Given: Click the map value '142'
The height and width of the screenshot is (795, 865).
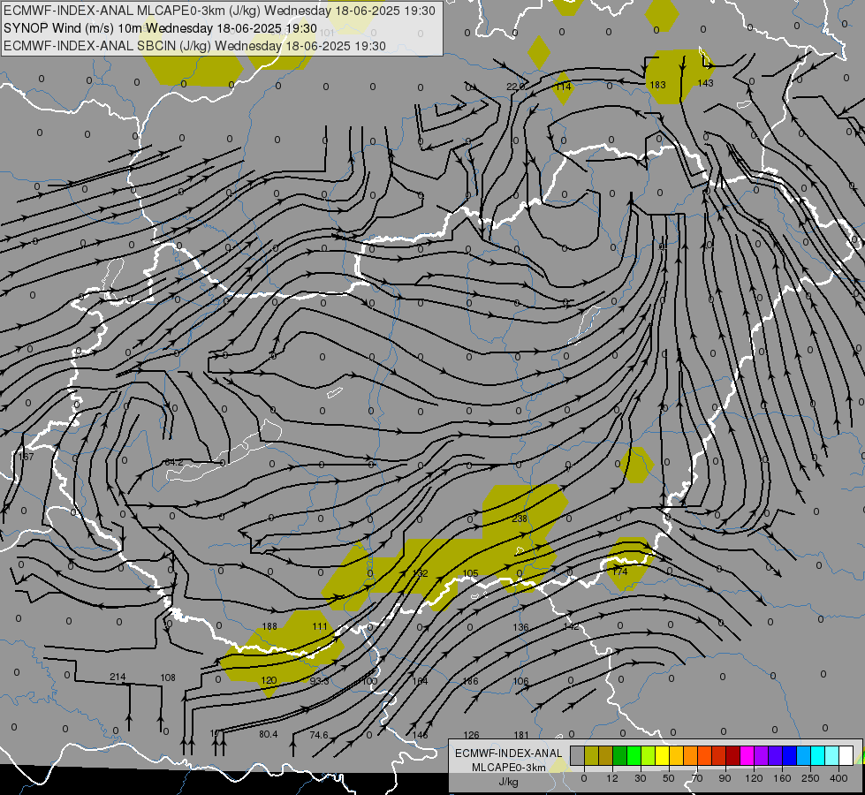Looking at the screenshot, I should [x=571, y=627].
